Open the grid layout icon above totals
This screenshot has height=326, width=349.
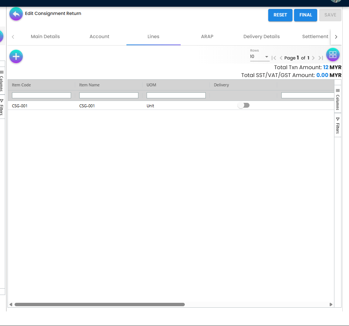(333, 54)
